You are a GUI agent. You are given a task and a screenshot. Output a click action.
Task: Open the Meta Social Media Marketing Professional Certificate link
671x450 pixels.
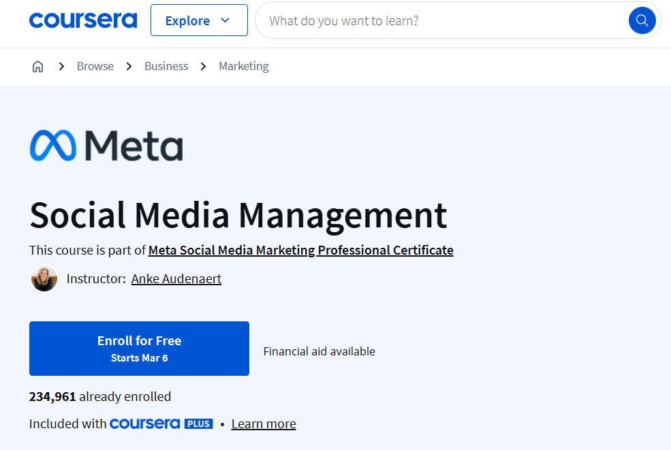(300, 250)
